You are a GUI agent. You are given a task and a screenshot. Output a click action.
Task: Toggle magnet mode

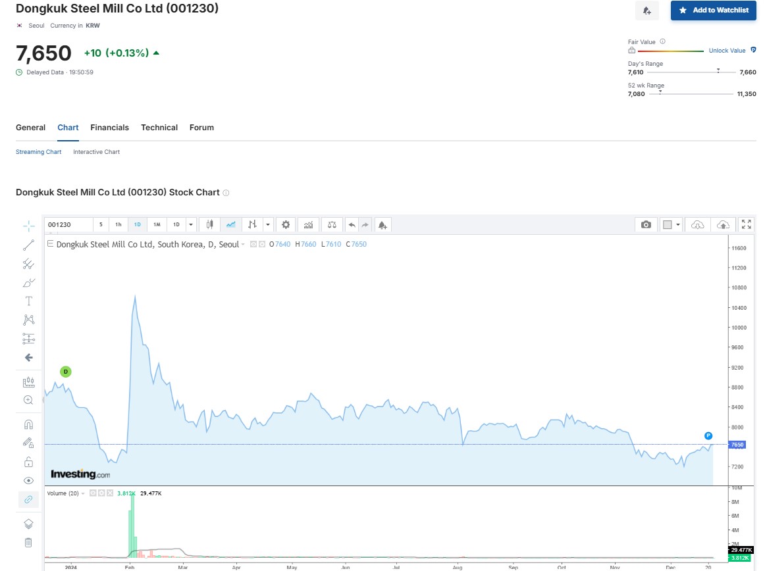pyautogui.click(x=28, y=424)
